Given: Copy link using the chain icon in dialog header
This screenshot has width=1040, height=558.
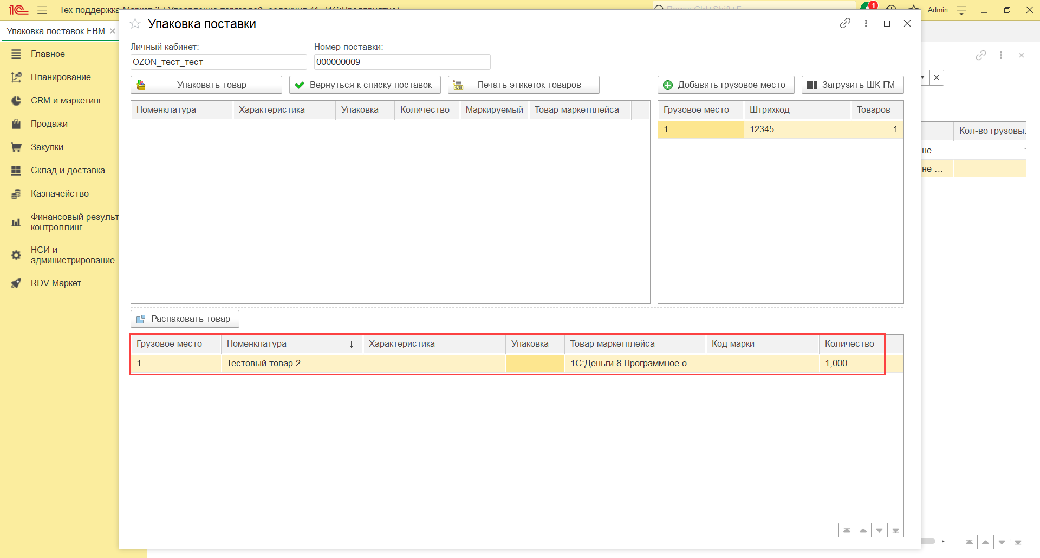Looking at the screenshot, I should coord(845,23).
